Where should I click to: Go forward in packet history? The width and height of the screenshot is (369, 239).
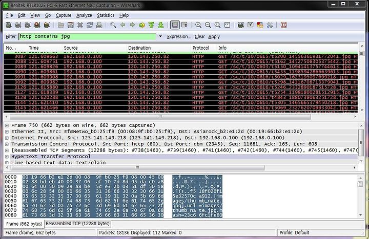pos(132,25)
